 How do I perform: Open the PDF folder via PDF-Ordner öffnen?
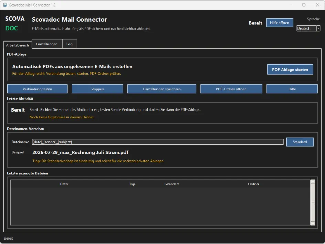pyautogui.click(x=231, y=89)
